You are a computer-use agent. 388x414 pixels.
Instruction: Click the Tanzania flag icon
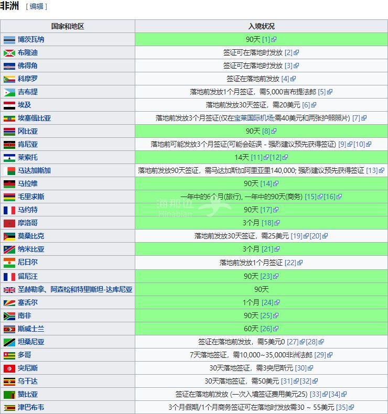click(9, 342)
